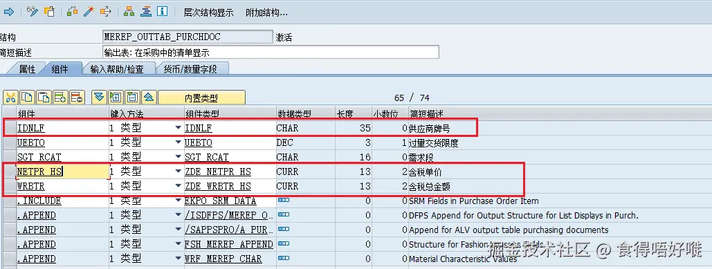The height and width of the screenshot is (269, 712).
Task: Select the row selector for WRF_MEREP_CHAR row
Action: pyautogui.click(x=9, y=259)
